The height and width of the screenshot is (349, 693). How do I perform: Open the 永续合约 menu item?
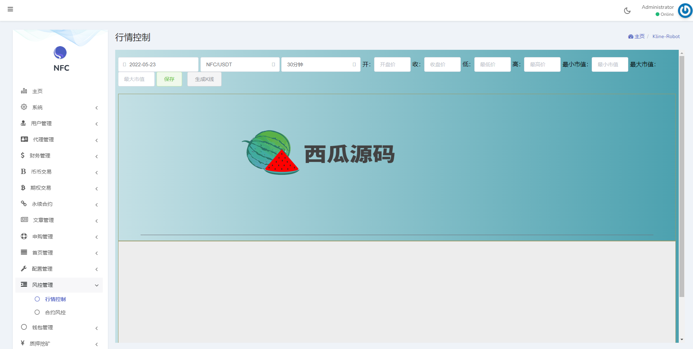tap(59, 204)
